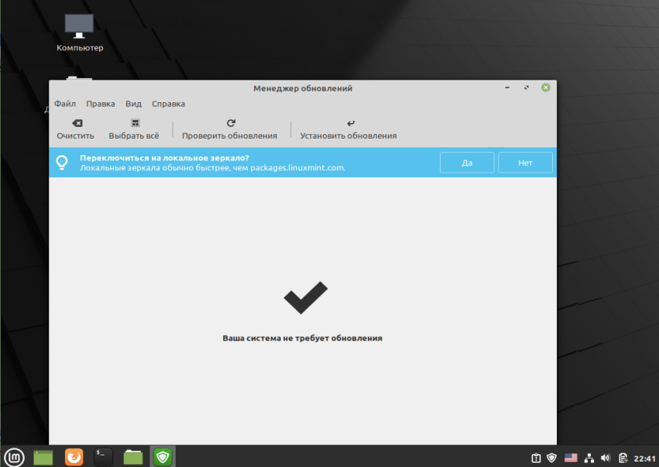659x467 pixels.
Task: Click the clipboard notes tray icon
Action: point(623,458)
